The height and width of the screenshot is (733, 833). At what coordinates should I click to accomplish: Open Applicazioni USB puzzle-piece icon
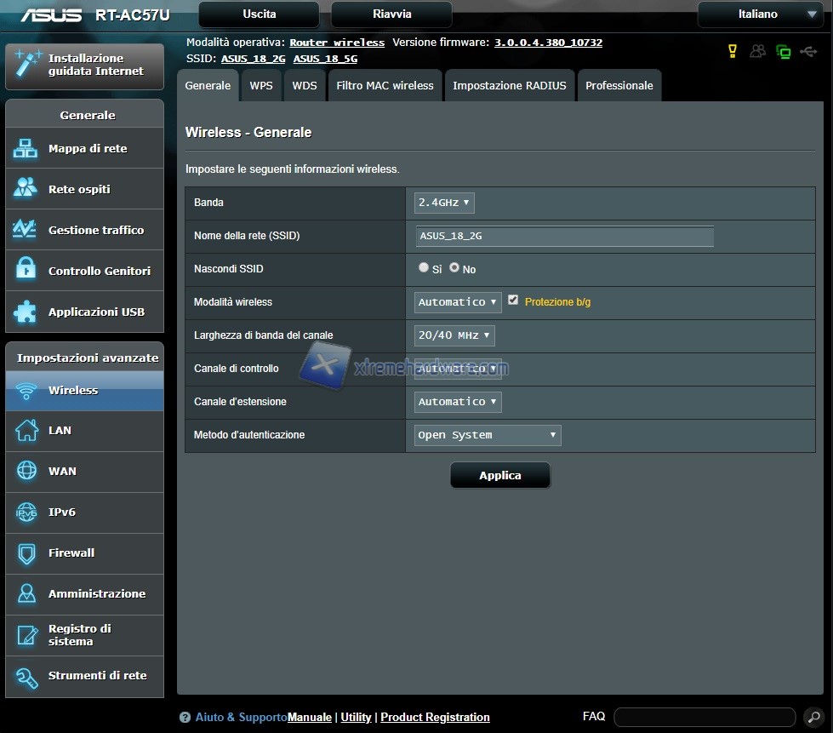coord(26,312)
